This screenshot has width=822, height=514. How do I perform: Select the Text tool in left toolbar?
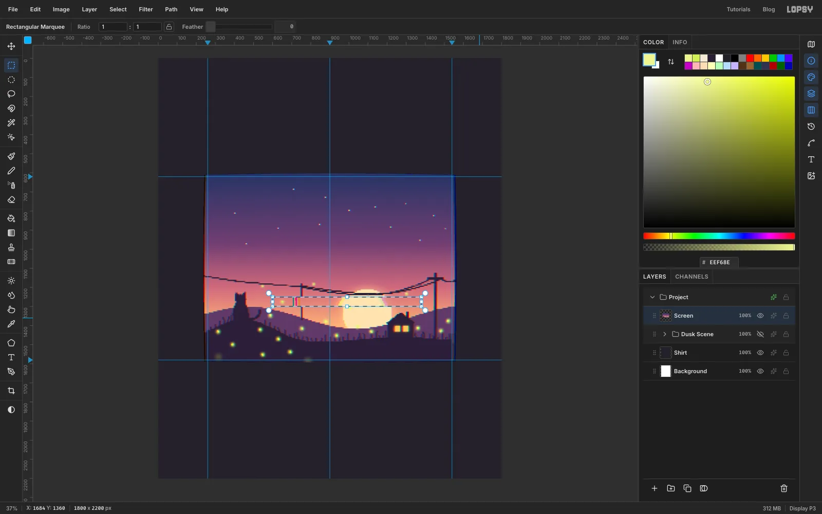pos(11,357)
